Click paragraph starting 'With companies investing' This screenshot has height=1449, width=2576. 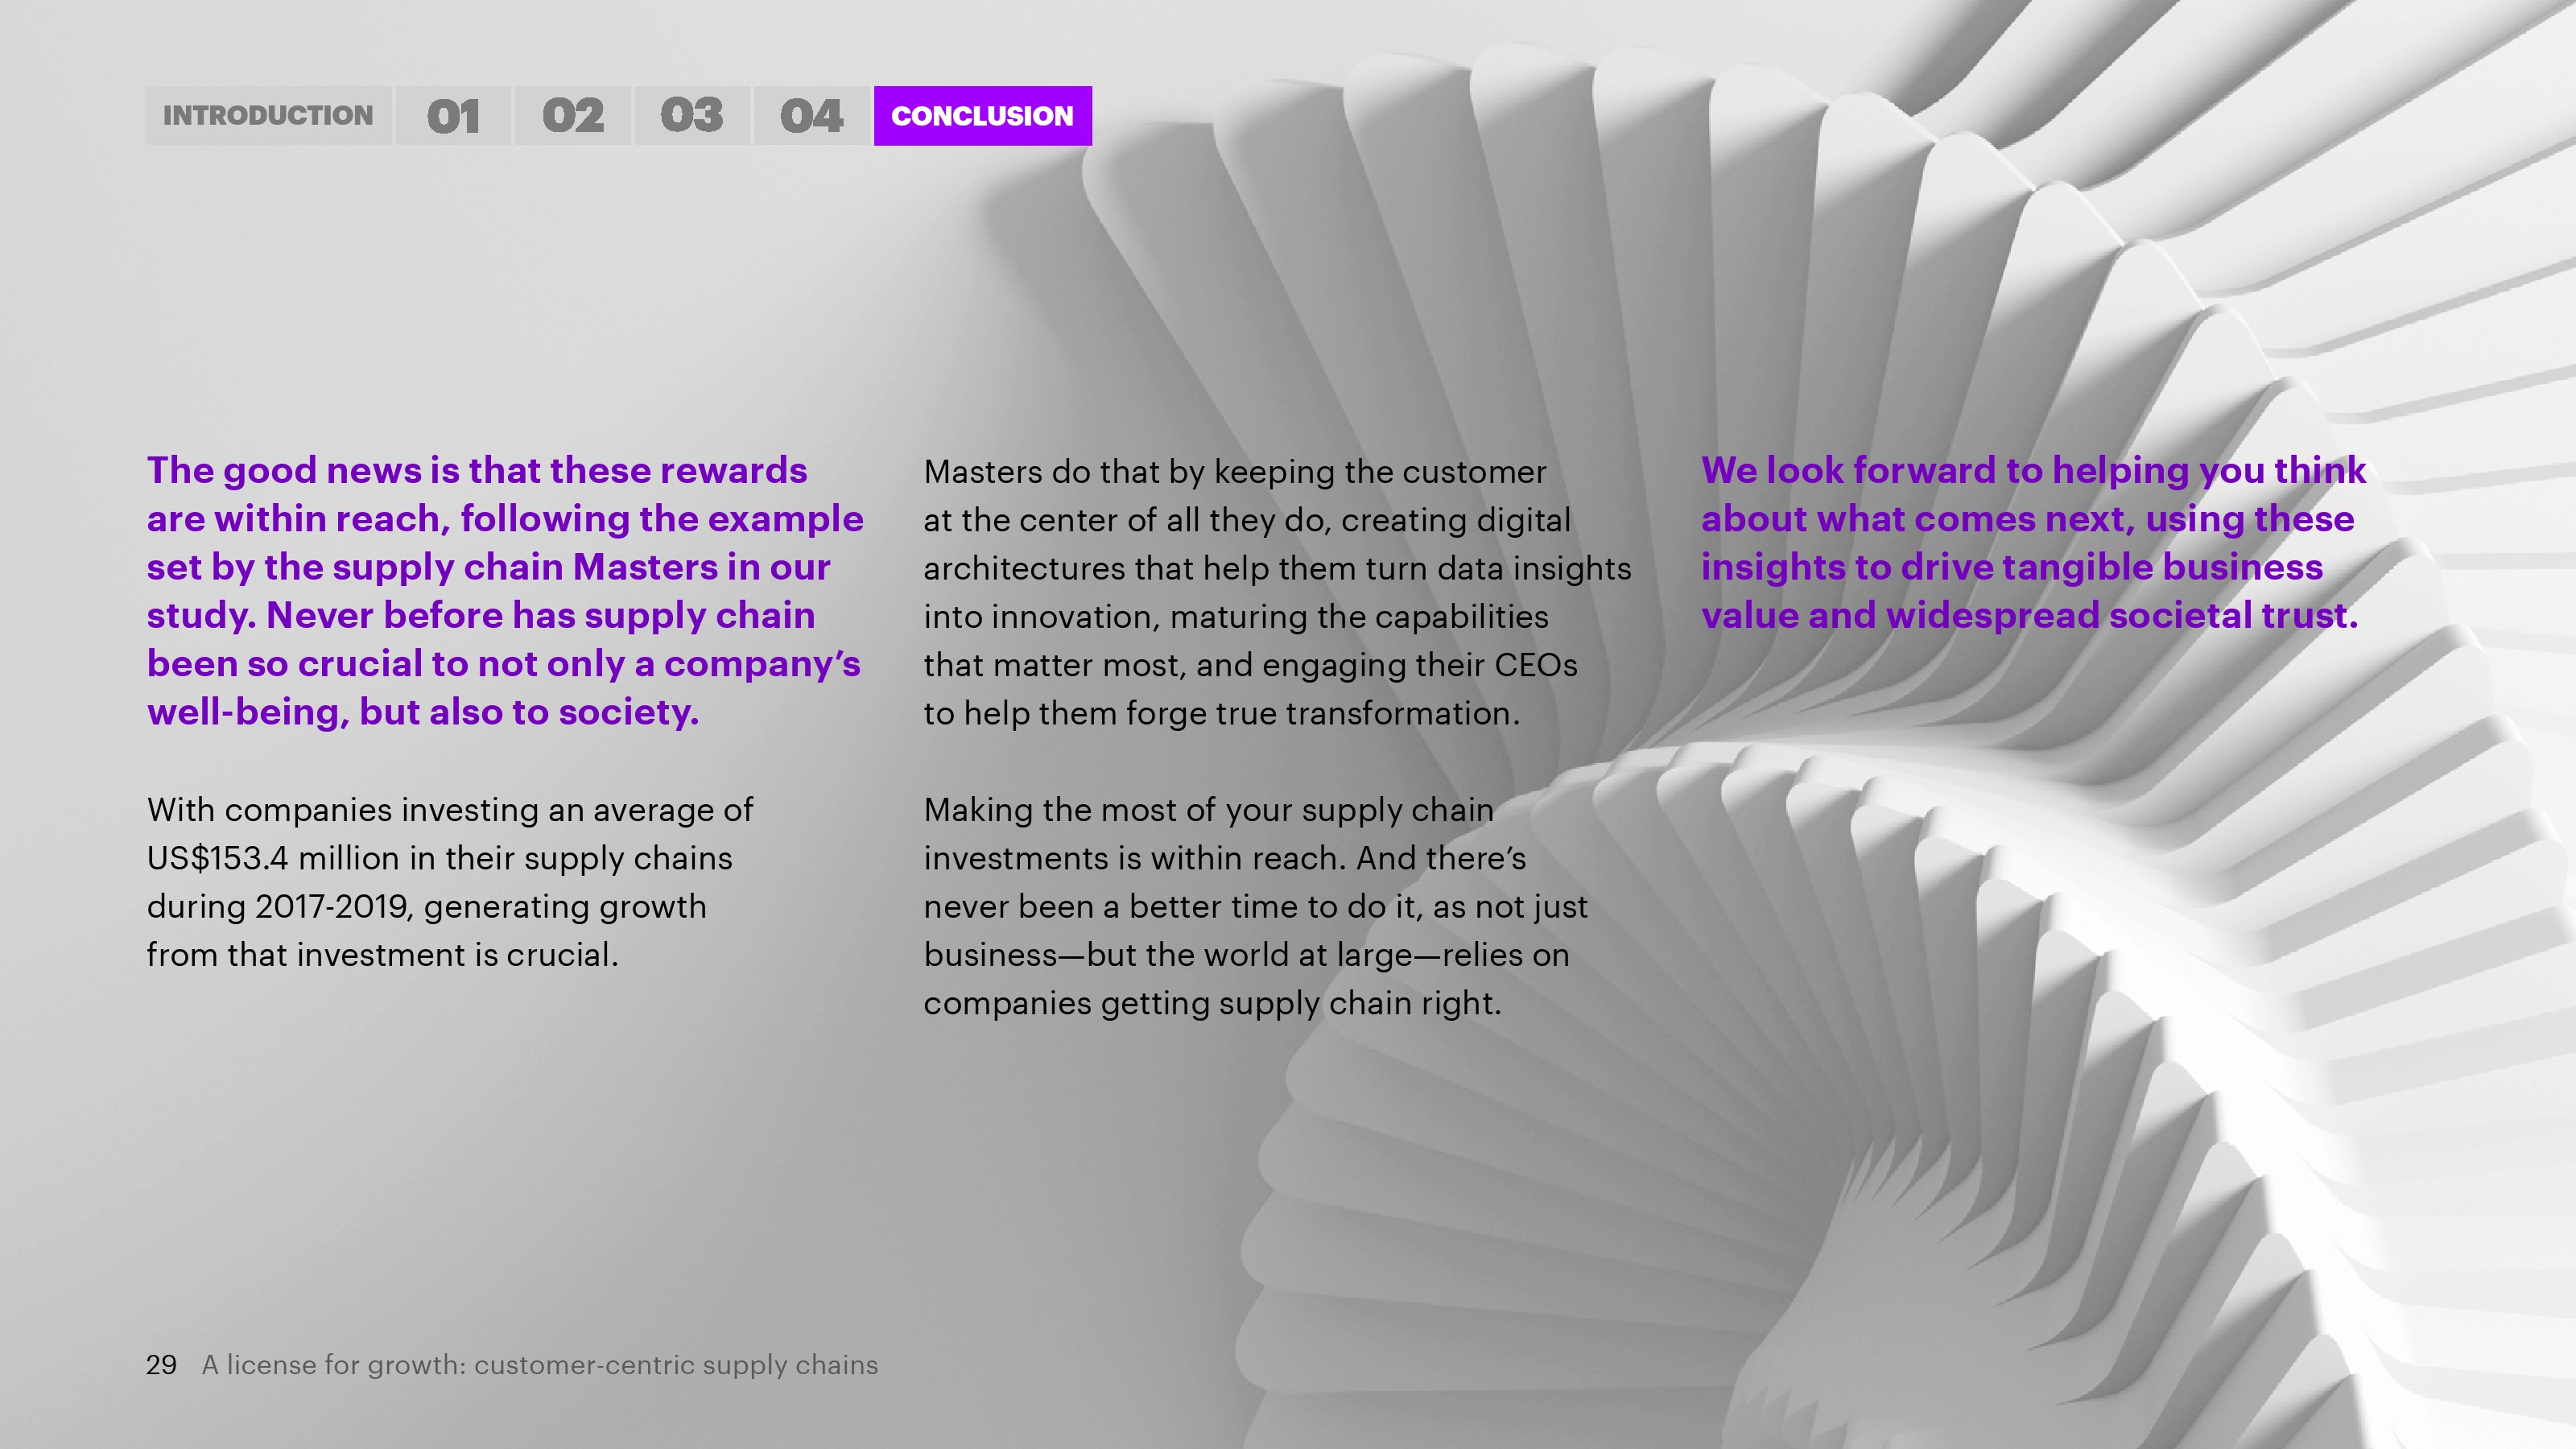449,882
